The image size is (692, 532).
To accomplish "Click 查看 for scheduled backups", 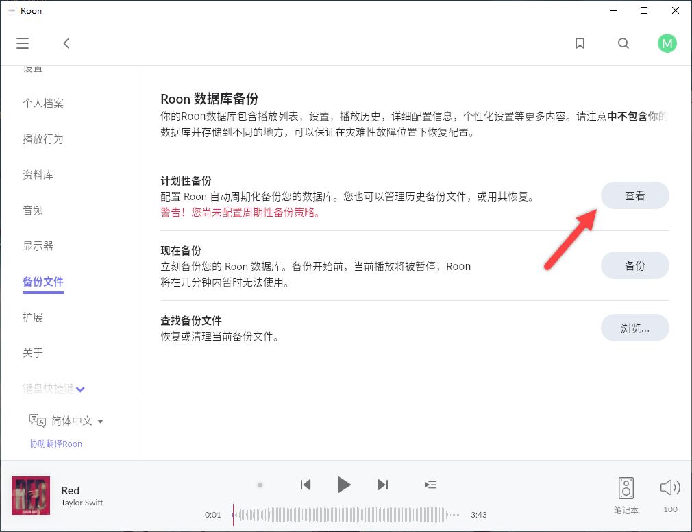I will pyautogui.click(x=634, y=195).
